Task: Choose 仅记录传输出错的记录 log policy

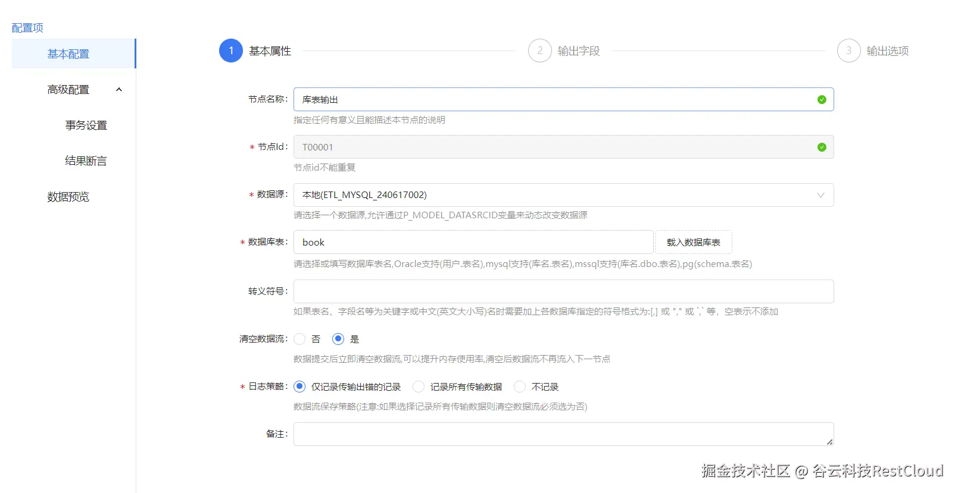Action: (x=299, y=387)
